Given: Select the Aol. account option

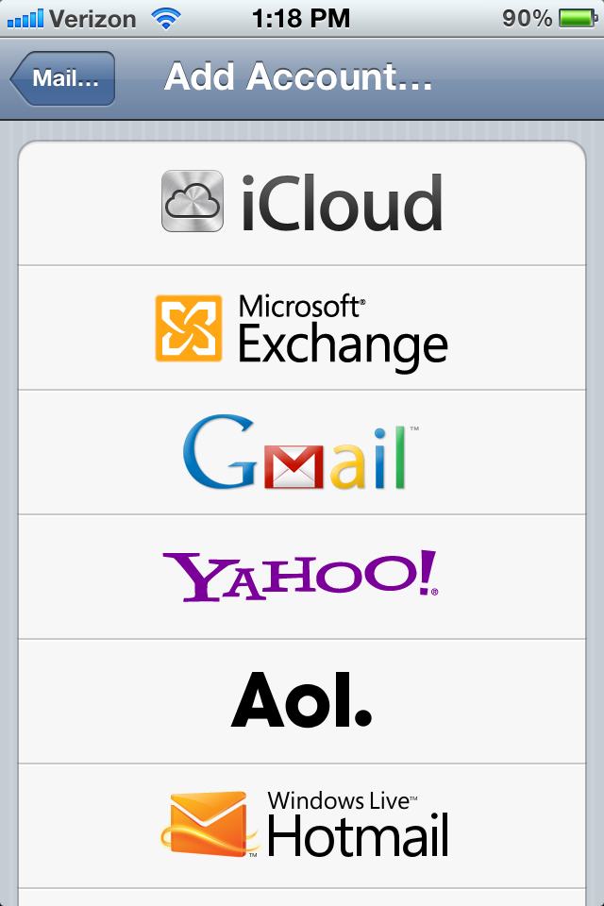Looking at the screenshot, I should point(302,701).
